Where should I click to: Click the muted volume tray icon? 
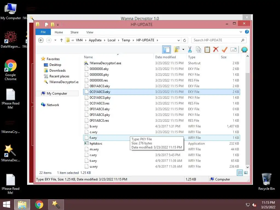[x=254, y=205]
